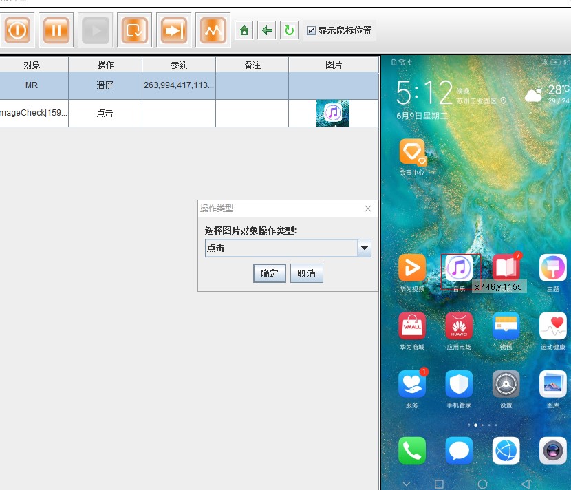The width and height of the screenshot is (571, 490).
Task: Expand the 点击 operation type dropdown
Action: [365, 248]
